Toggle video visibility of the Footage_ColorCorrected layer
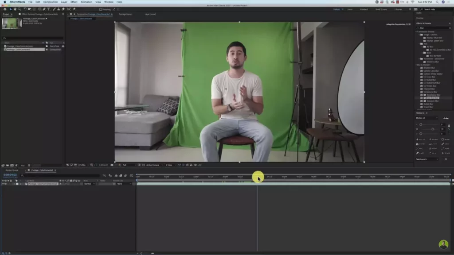 (3, 184)
